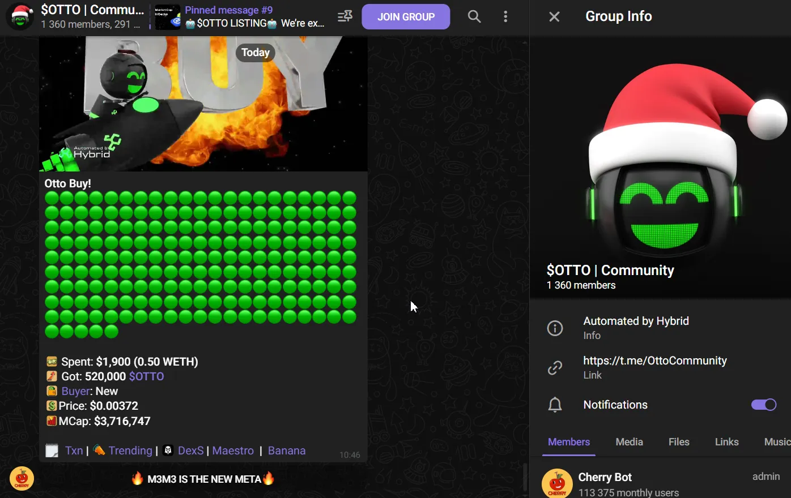Image resolution: width=791 pixels, height=498 pixels.
Task: Close the Group Info panel
Action: click(x=554, y=16)
